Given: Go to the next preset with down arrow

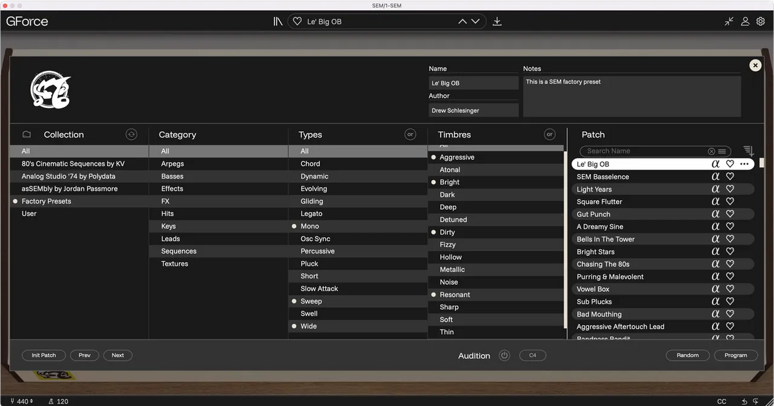Looking at the screenshot, I should pyautogui.click(x=475, y=21).
